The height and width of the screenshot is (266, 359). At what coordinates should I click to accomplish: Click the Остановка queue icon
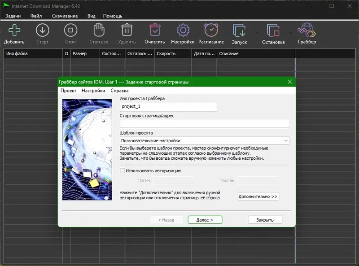(x=274, y=32)
